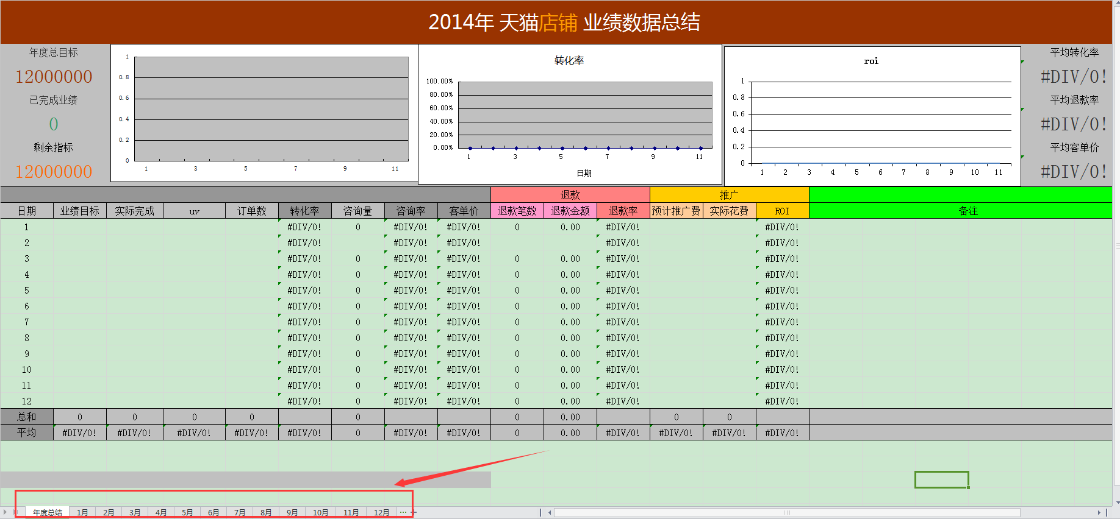1120x519 pixels.
Task: Select the 转化率 line chart
Action: pos(570,114)
